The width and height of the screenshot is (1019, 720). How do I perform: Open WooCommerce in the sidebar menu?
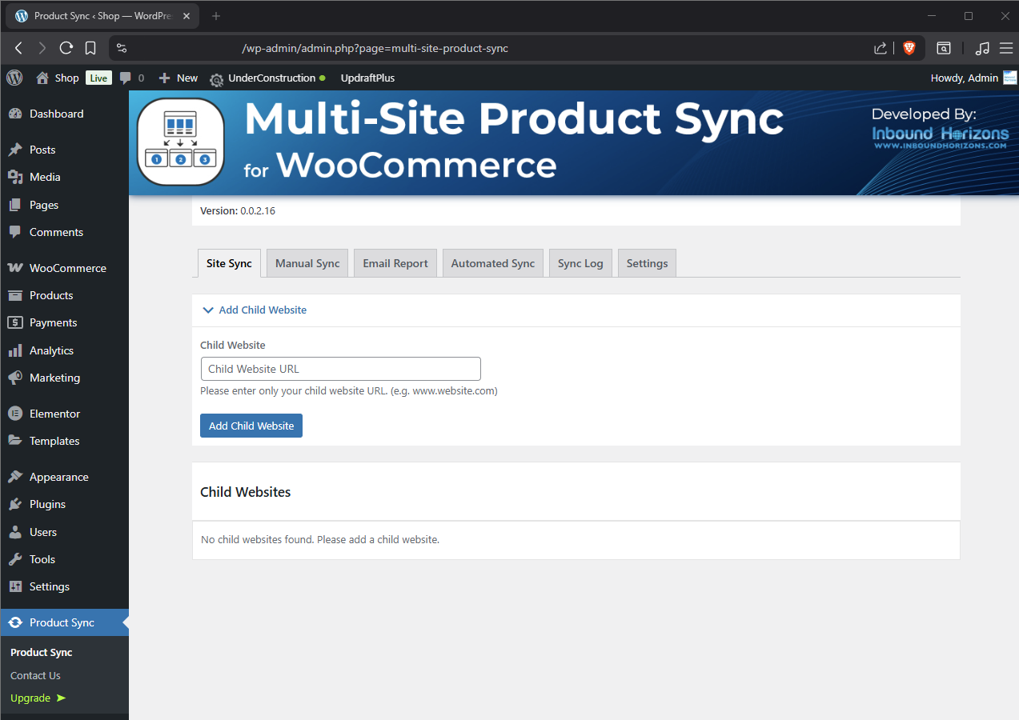coord(67,268)
